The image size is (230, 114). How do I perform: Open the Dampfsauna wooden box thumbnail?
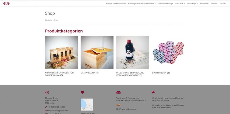(97, 52)
